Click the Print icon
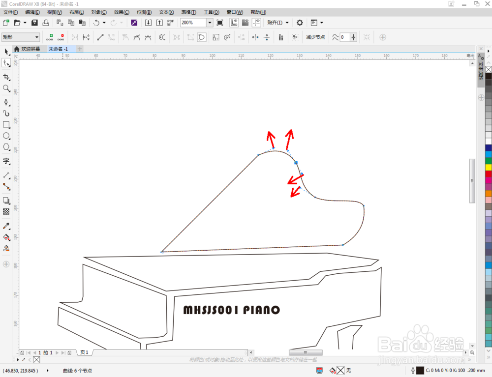This screenshot has width=492, height=377. [x=46, y=23]
